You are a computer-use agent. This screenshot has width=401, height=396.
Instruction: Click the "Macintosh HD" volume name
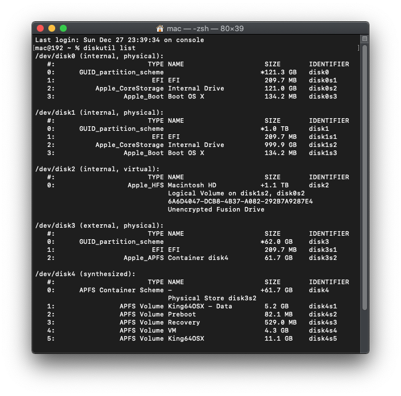point(192,185)
